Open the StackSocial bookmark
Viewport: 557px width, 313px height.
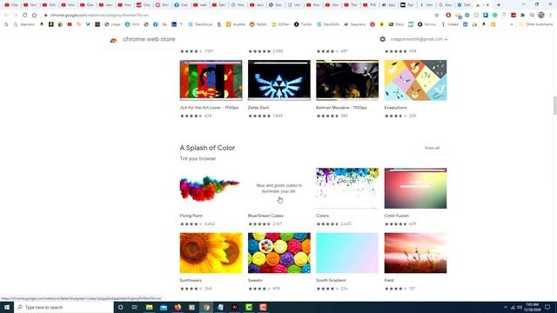tap(200, 24)
